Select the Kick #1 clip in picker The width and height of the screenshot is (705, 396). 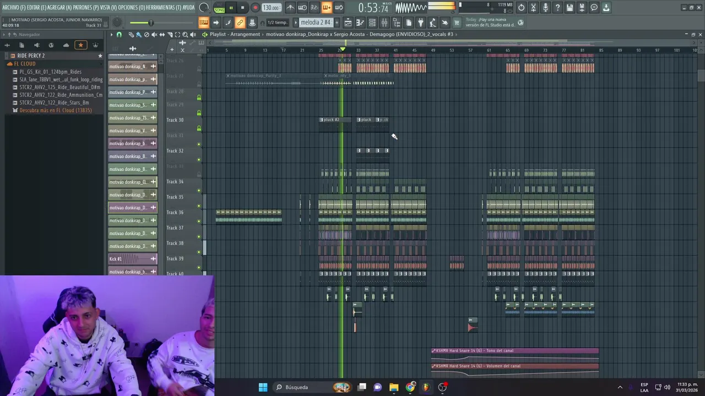132,259
